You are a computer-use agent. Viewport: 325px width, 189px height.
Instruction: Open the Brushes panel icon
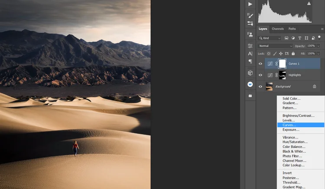250,15
